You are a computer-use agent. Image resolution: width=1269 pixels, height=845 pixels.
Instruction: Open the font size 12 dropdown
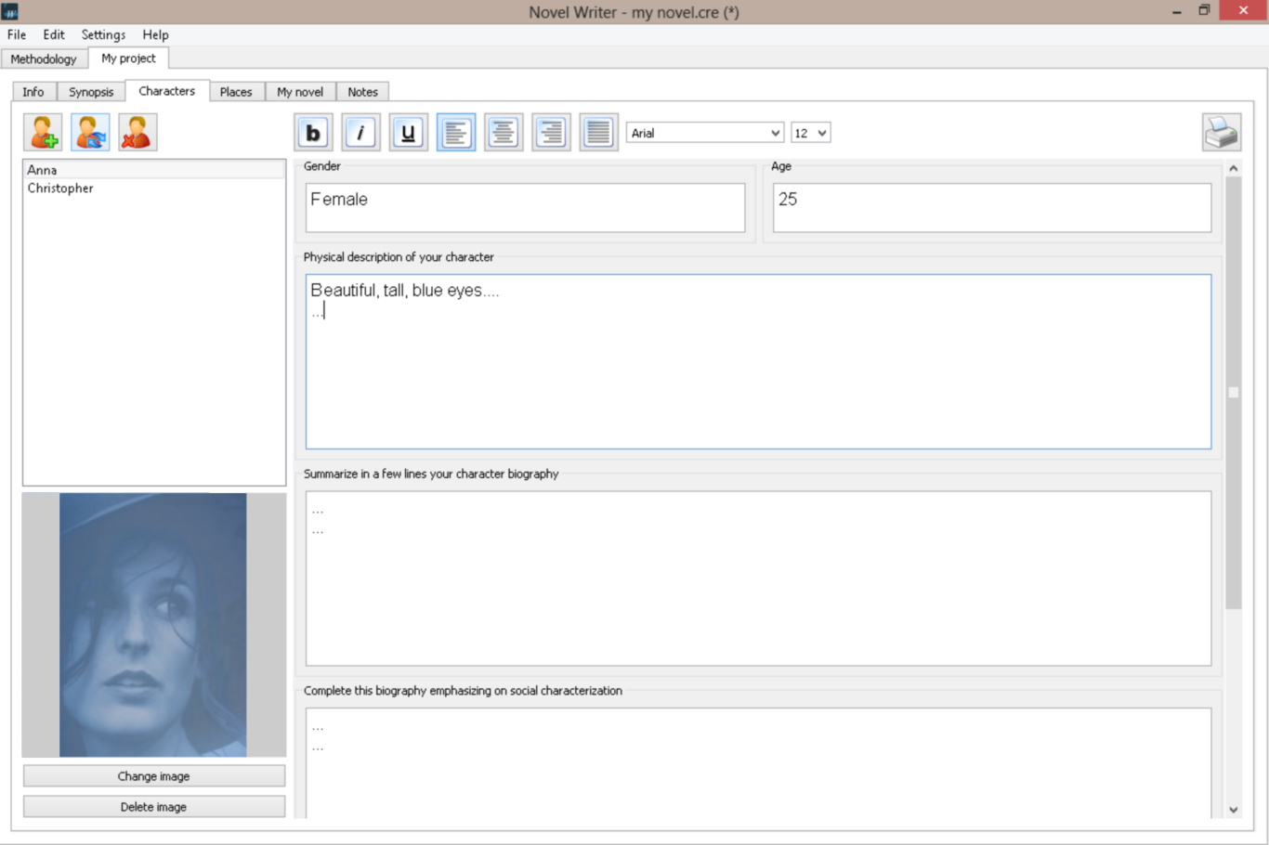tap(810, 133)
